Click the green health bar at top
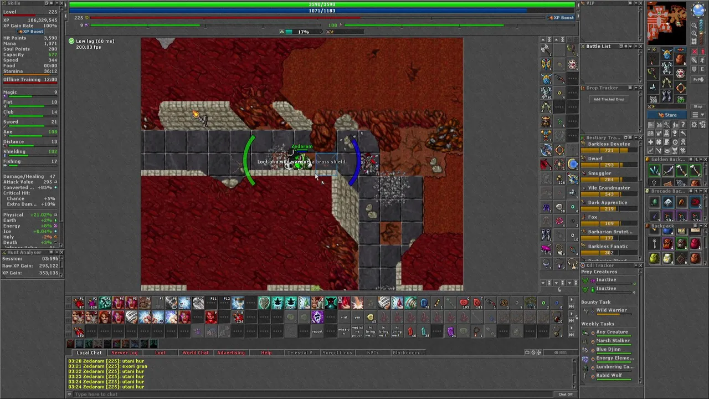This screenshot has width=709, height=399. (x=322, y=4)
